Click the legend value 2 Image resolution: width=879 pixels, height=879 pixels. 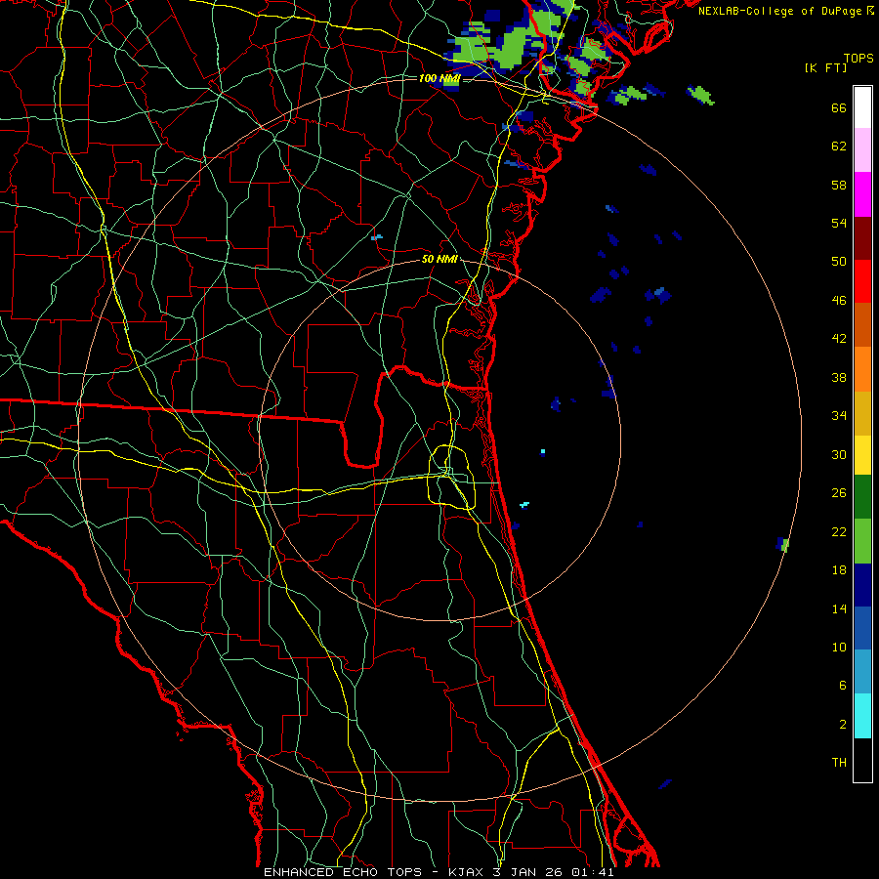click(x=843, y=725)
